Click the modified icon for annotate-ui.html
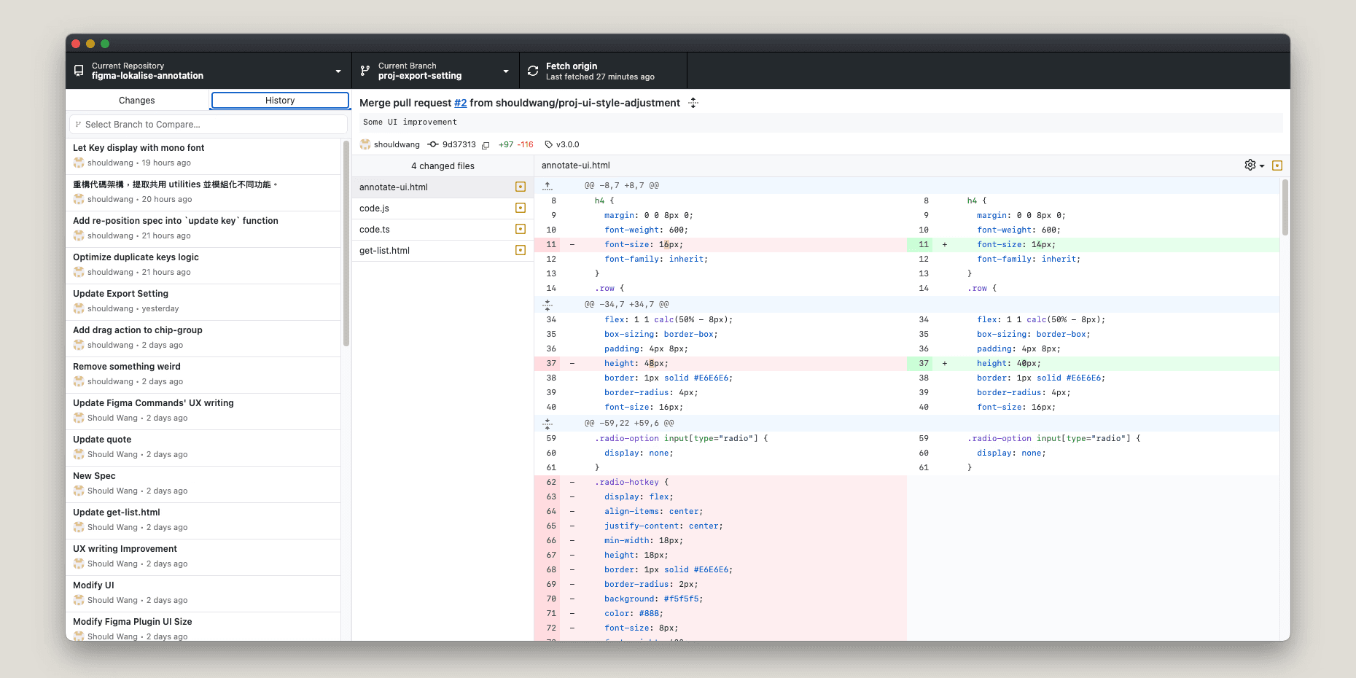 (521, 187)
